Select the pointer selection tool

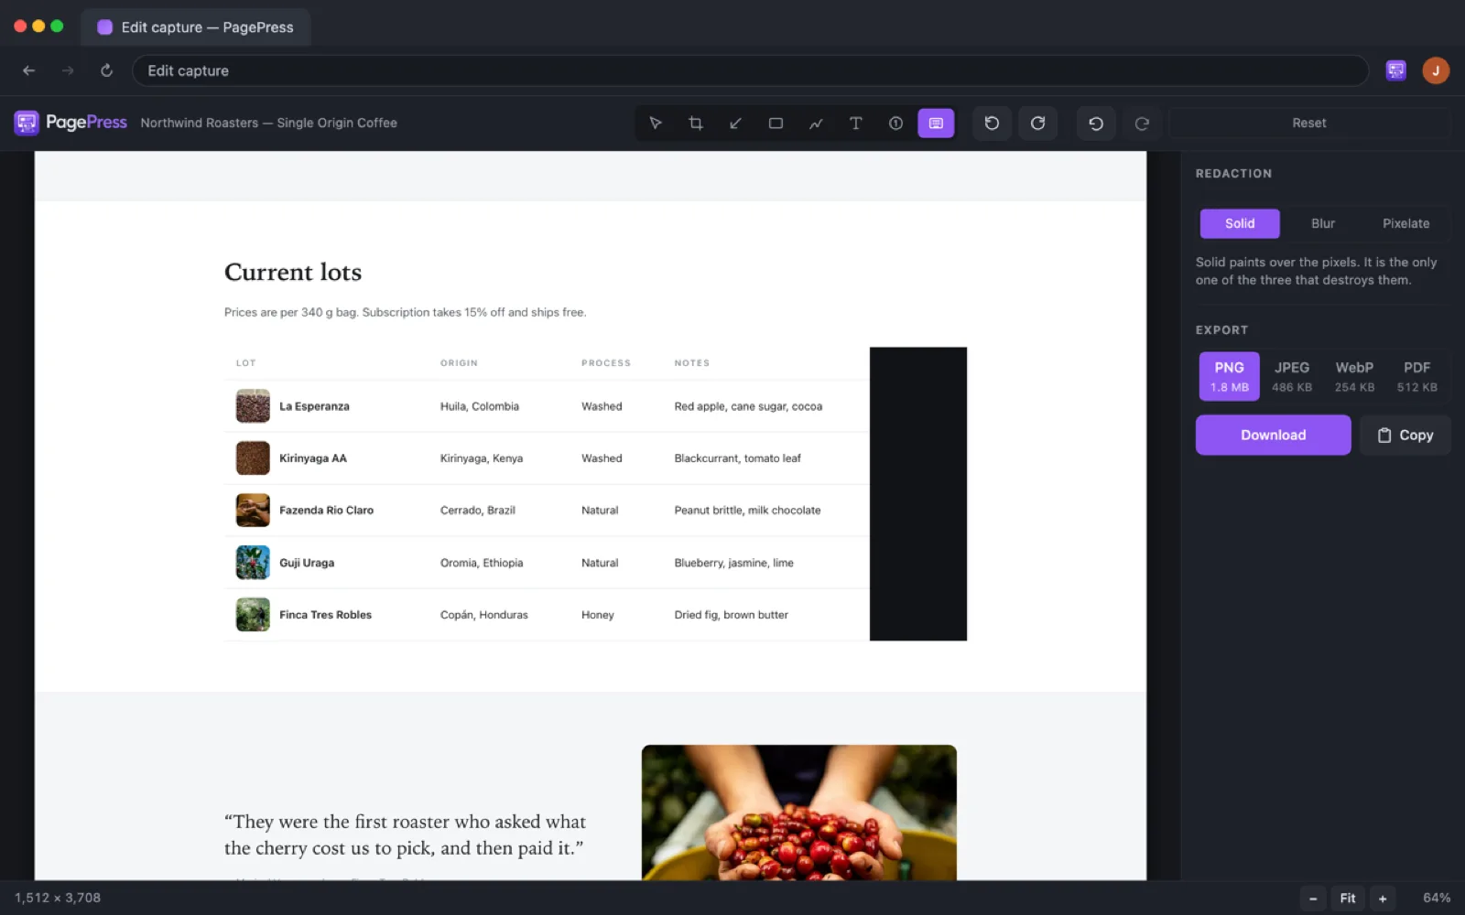tap(656, 124)
